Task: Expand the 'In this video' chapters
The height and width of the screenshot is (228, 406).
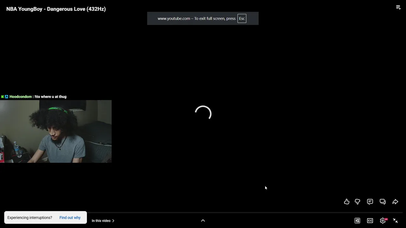Action: pos(103,221)
